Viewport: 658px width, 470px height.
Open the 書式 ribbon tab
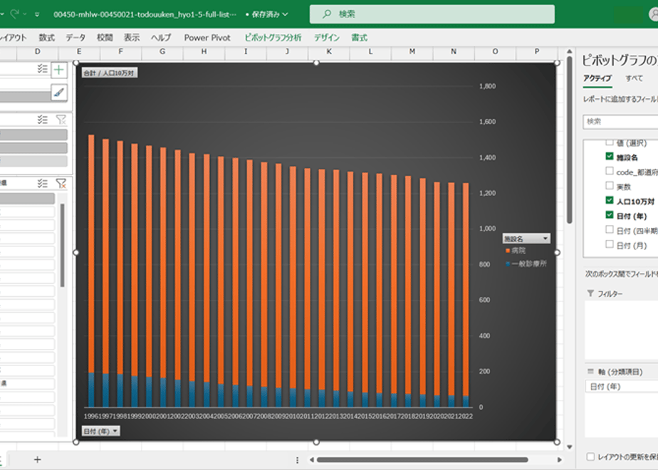coord(359,38)
